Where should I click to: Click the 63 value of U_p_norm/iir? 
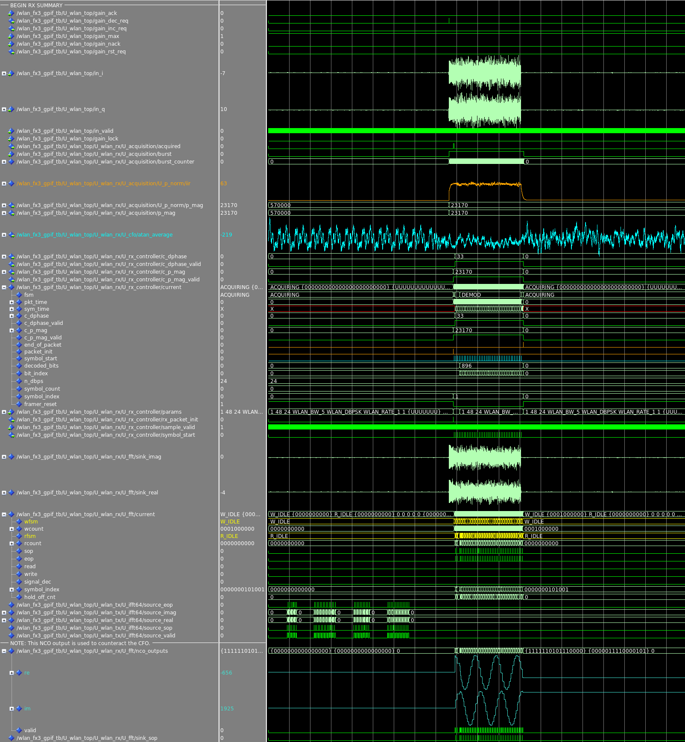tap(223, 184)
